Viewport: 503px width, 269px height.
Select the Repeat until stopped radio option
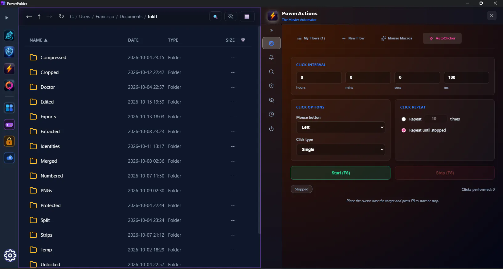404,130
